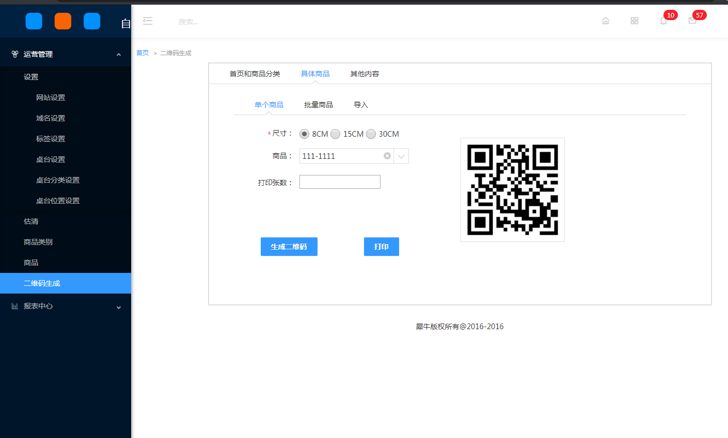Select the 单个商品 sub-tab

[x=269, y=105]
